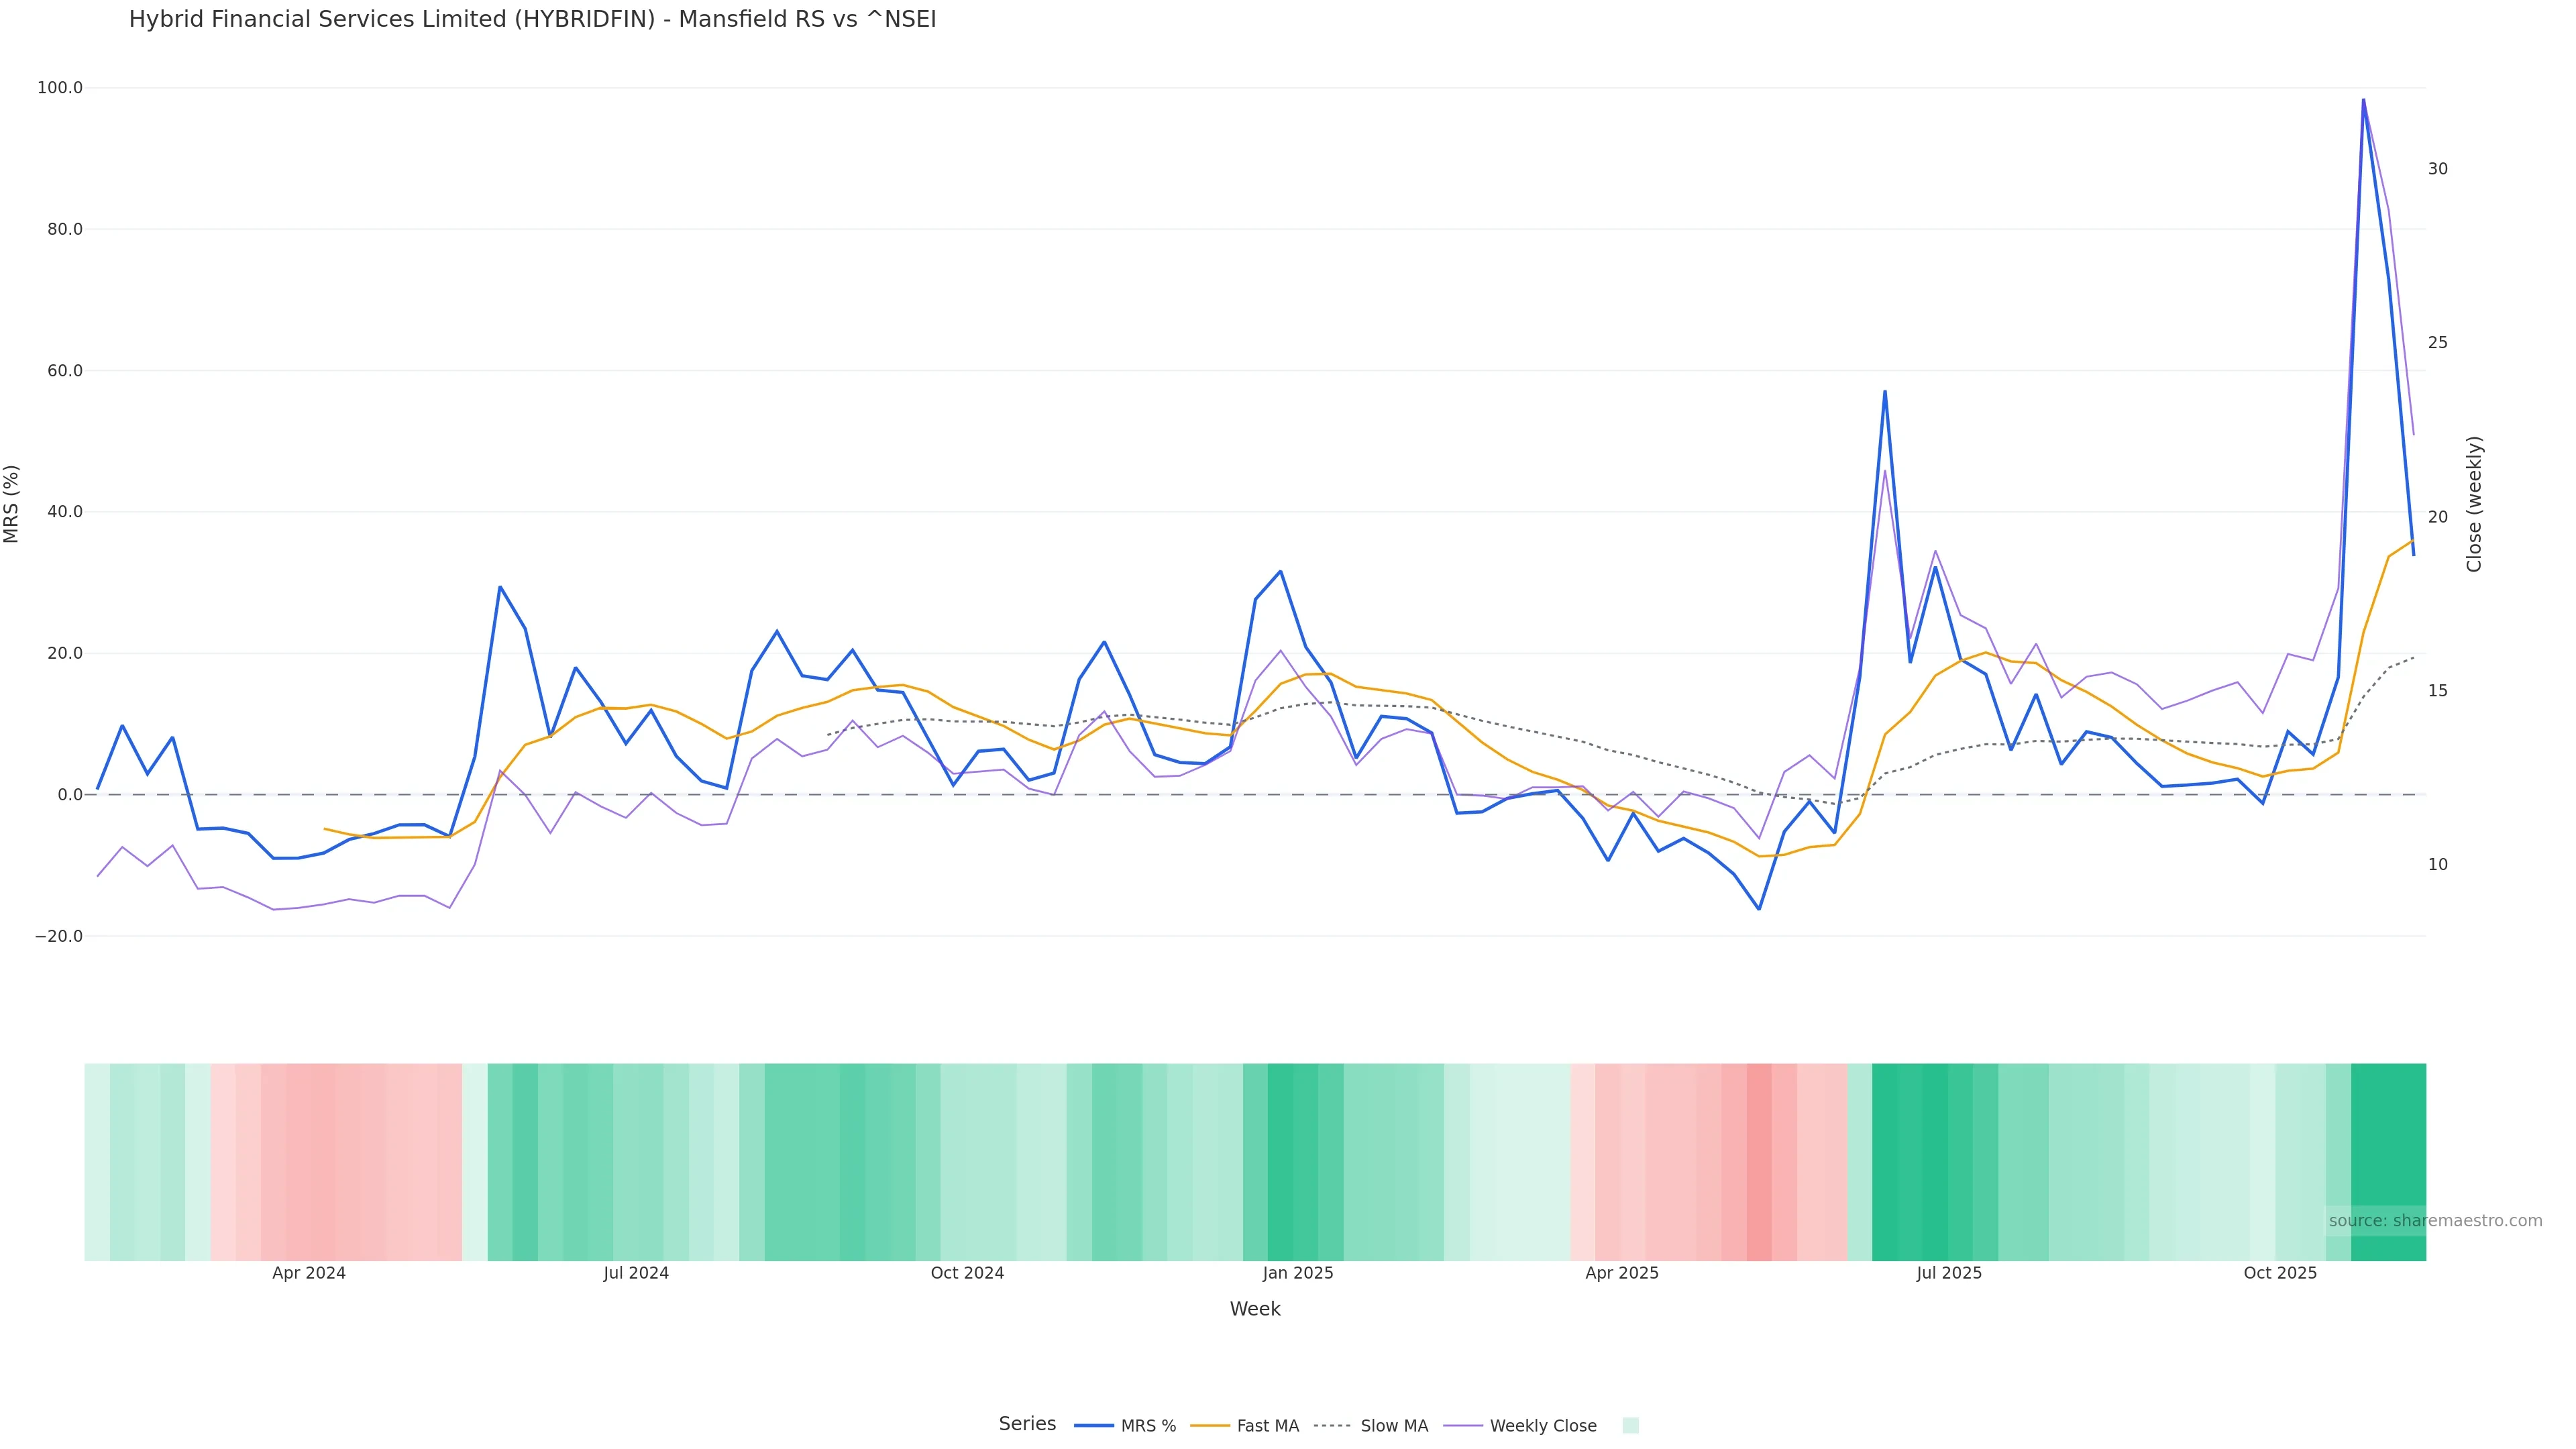This screenshot has width=2576, height=1449.
Task: Click the pale green legend swatch
Action: pos(1630,1426)
